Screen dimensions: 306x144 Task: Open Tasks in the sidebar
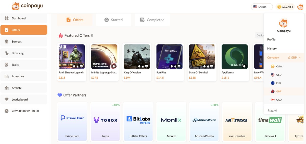pos(24,65)
